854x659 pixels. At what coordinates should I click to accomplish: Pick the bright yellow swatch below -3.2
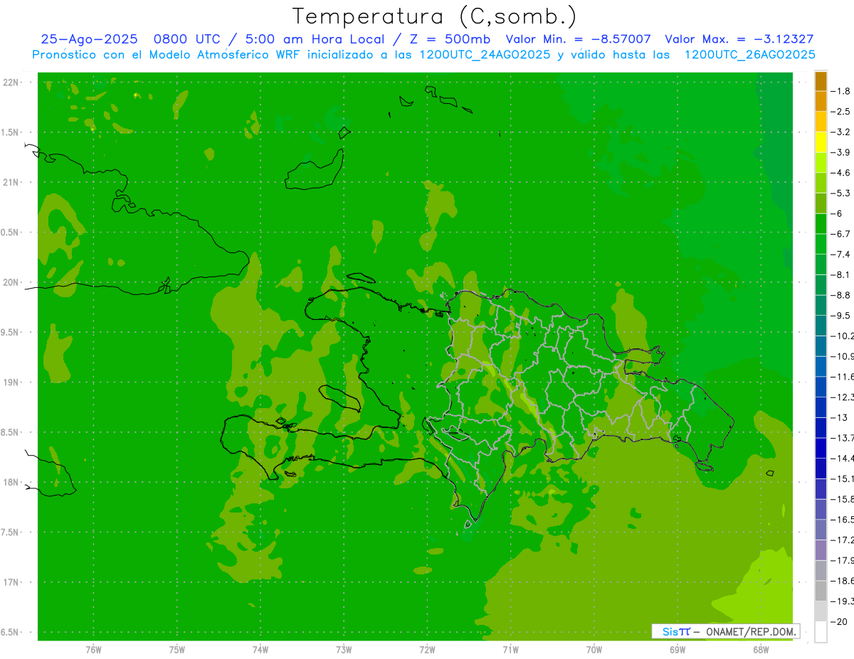coord(821,142)
